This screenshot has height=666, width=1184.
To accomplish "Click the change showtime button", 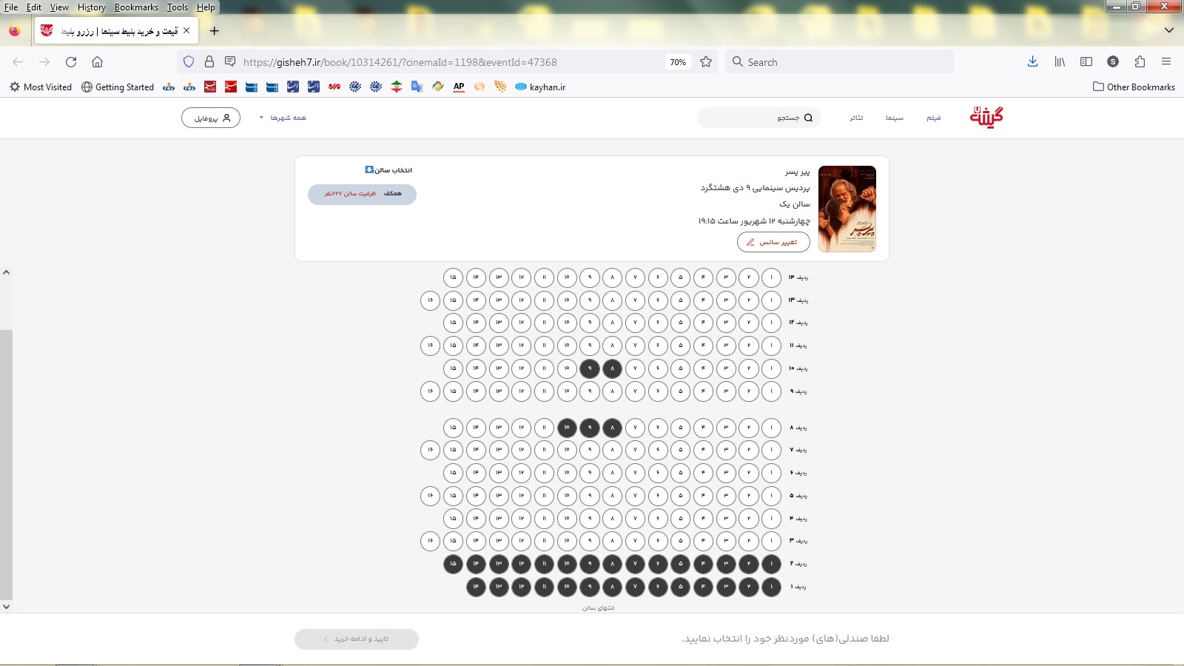I will (x=773, y=242).
